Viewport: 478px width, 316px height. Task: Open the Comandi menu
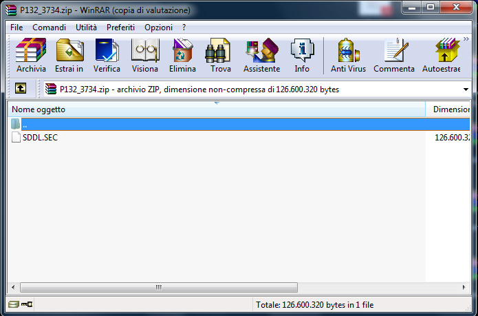[x=49, y=28]
